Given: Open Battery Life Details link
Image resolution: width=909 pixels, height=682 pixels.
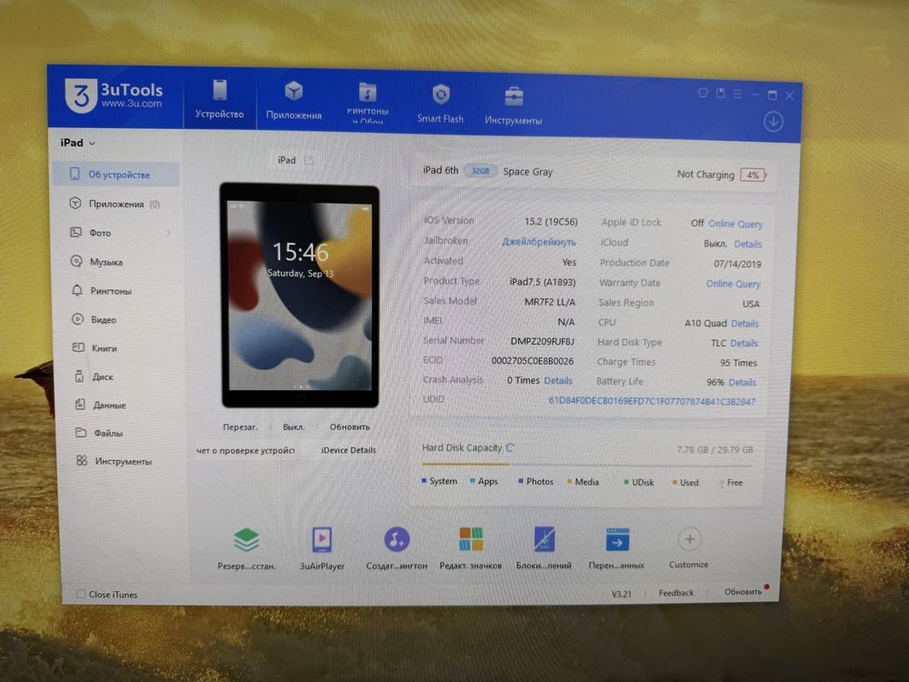Looking at the screenshot, I should (742, 382).
